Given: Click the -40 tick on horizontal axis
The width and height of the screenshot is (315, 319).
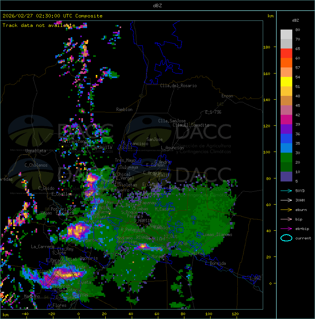Looking at the screenshot, I should pyautogui.click(x=25, y=314).
